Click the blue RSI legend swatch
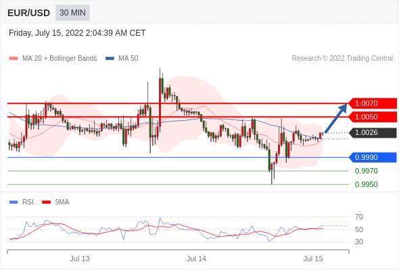 14,202
